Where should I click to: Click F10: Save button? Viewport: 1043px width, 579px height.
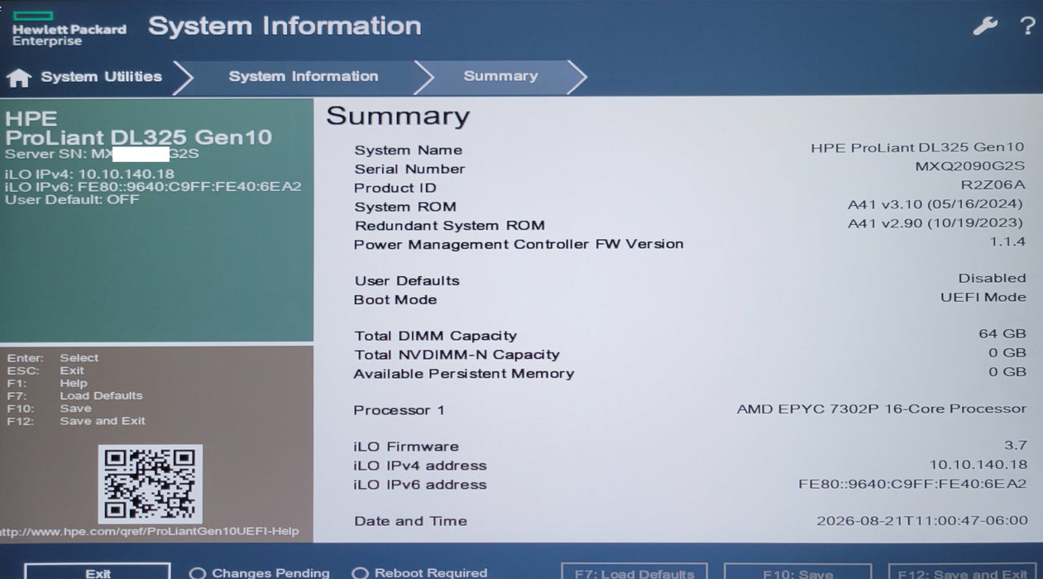(797, 572)
